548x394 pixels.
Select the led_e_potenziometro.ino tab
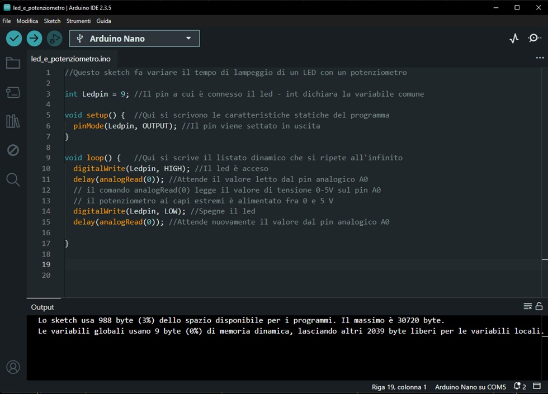[70, 59]
